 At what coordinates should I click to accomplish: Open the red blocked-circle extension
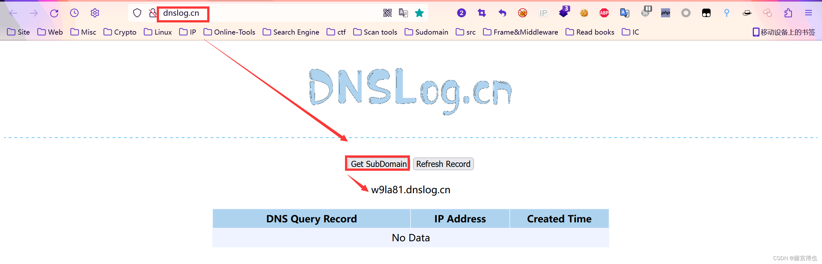coord(523,13)
